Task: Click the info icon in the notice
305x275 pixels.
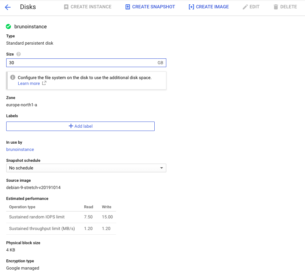Action: pyautogui.click(x=13, y=78)
